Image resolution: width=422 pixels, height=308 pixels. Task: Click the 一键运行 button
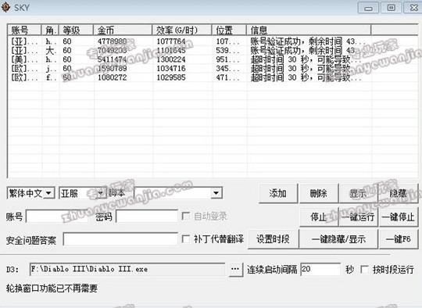[358, 217]
